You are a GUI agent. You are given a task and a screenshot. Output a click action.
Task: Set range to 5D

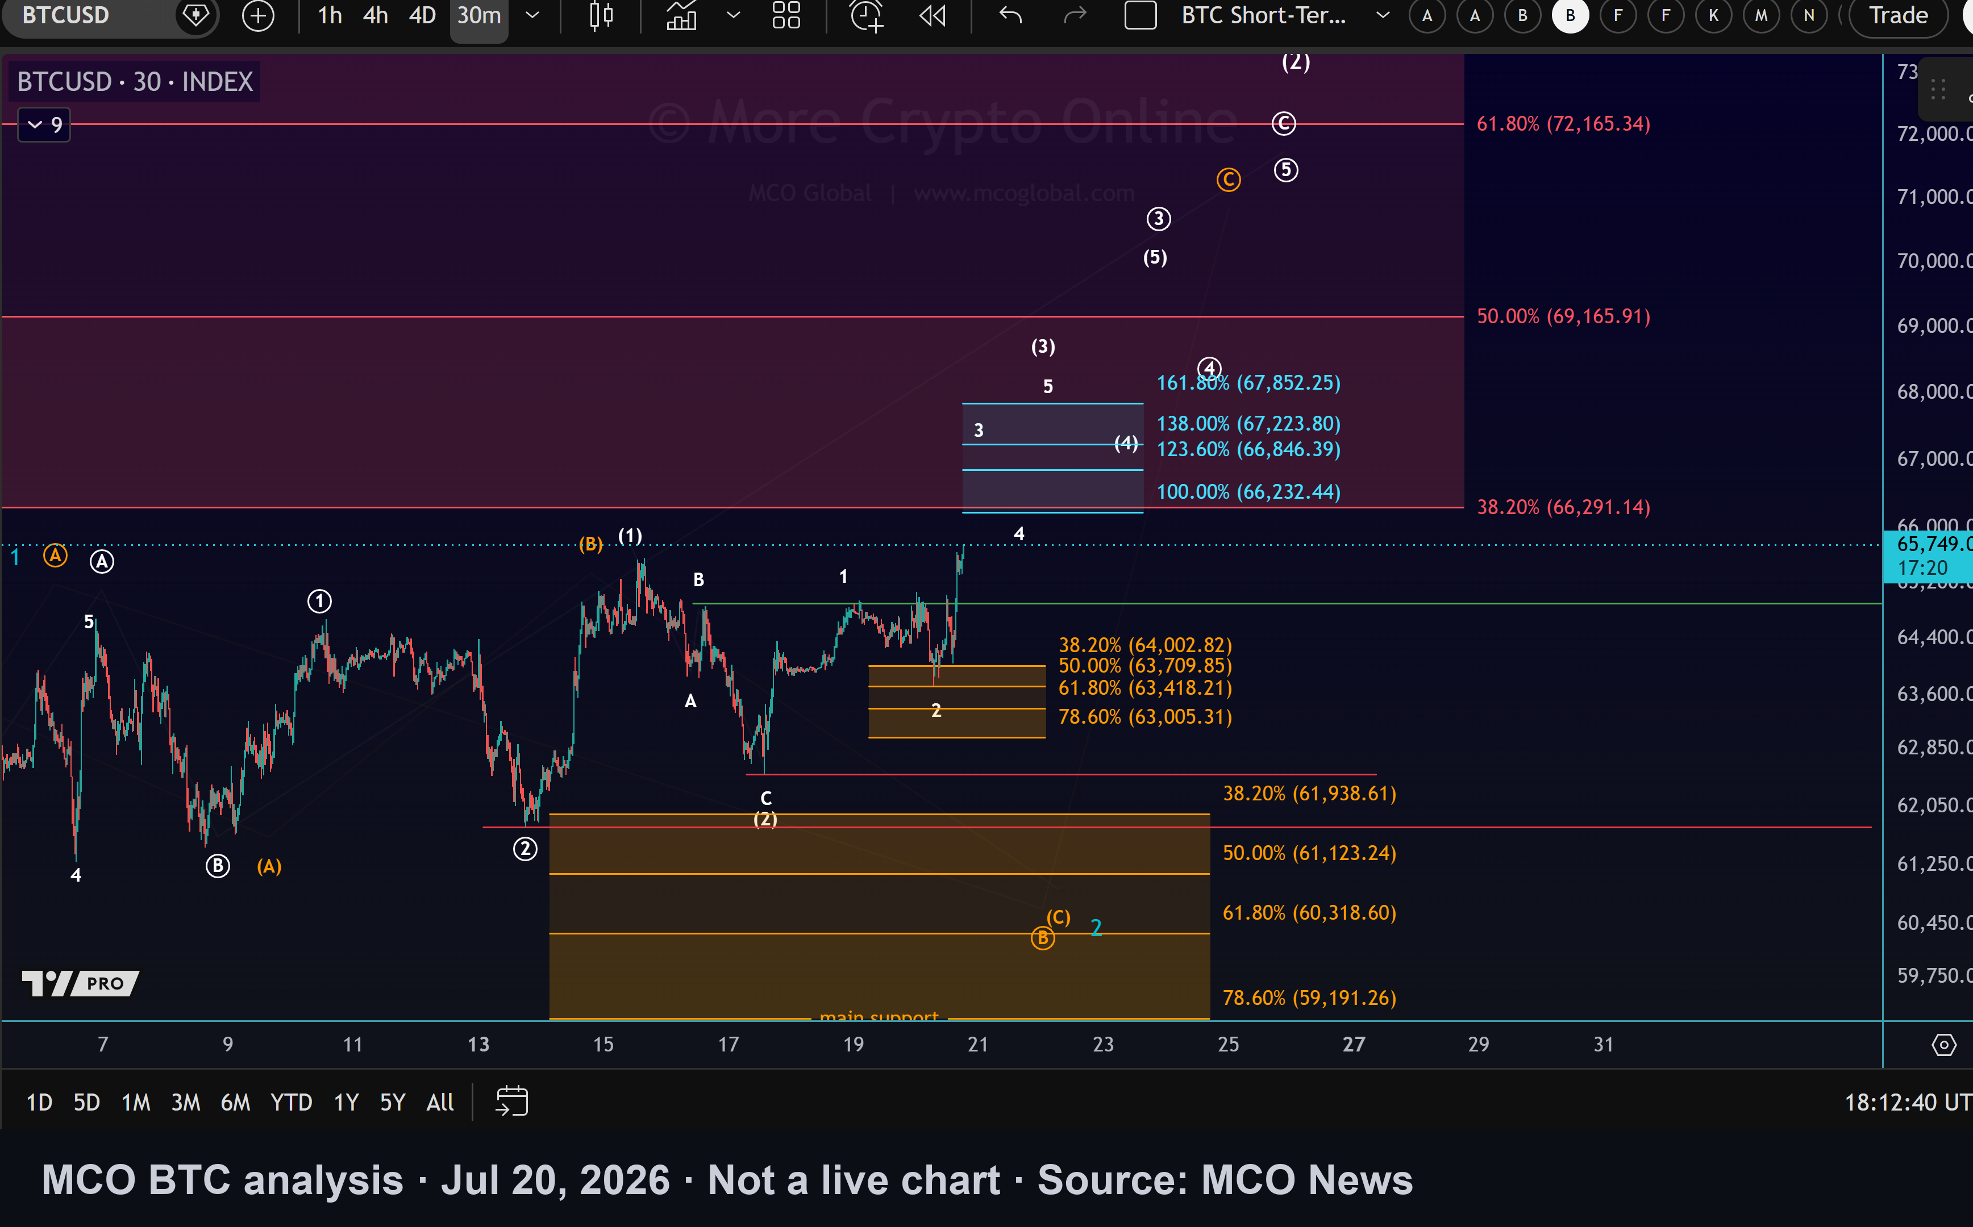click(87, 1102)
